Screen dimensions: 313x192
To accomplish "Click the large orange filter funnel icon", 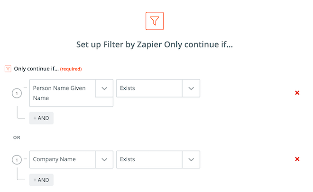I will pyautogui.click(x=155, y=21).
